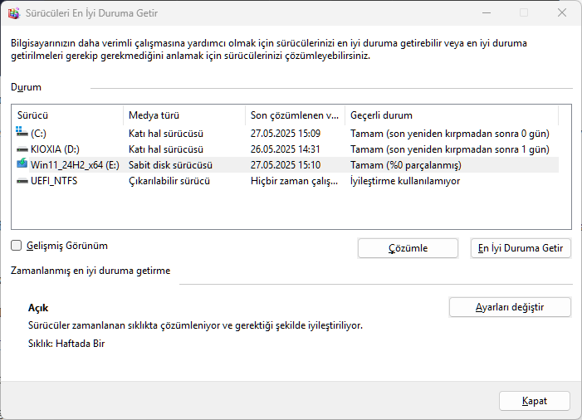Sort by the Medya türü column header

183,115
